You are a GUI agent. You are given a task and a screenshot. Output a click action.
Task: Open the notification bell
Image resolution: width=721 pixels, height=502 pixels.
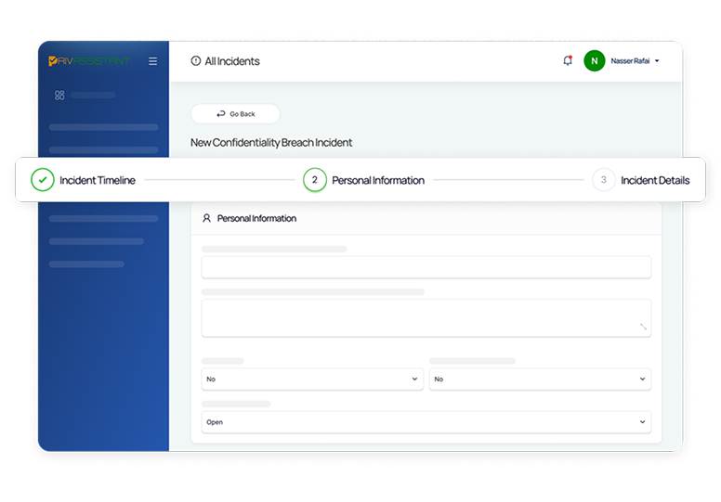(x=568, y=61)
